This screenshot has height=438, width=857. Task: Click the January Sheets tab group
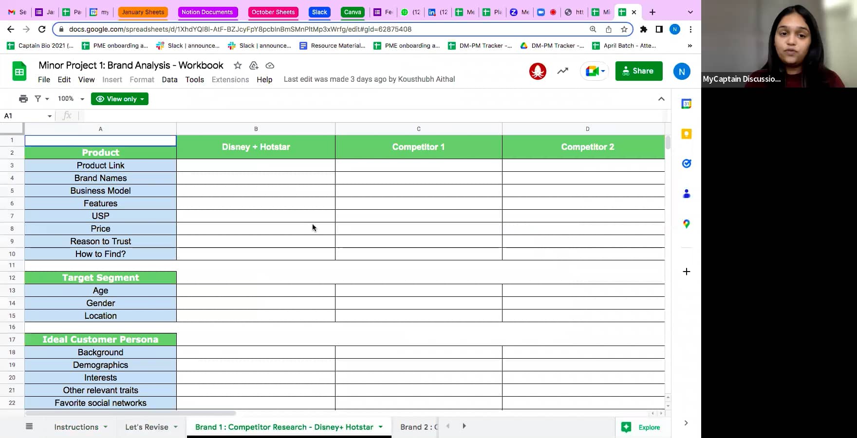(x=143, y=12)
